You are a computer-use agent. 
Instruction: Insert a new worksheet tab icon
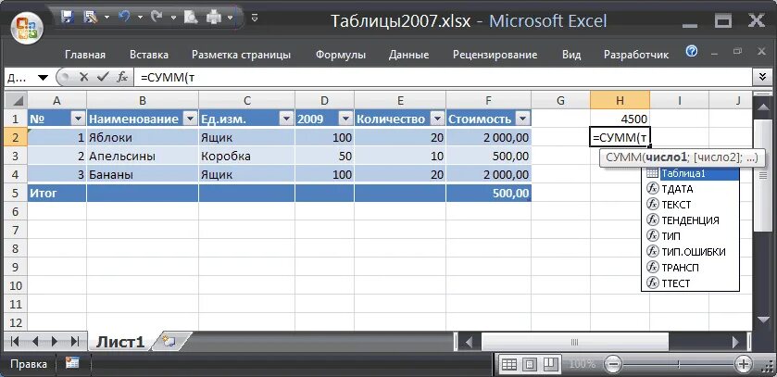tap(169, 341)
